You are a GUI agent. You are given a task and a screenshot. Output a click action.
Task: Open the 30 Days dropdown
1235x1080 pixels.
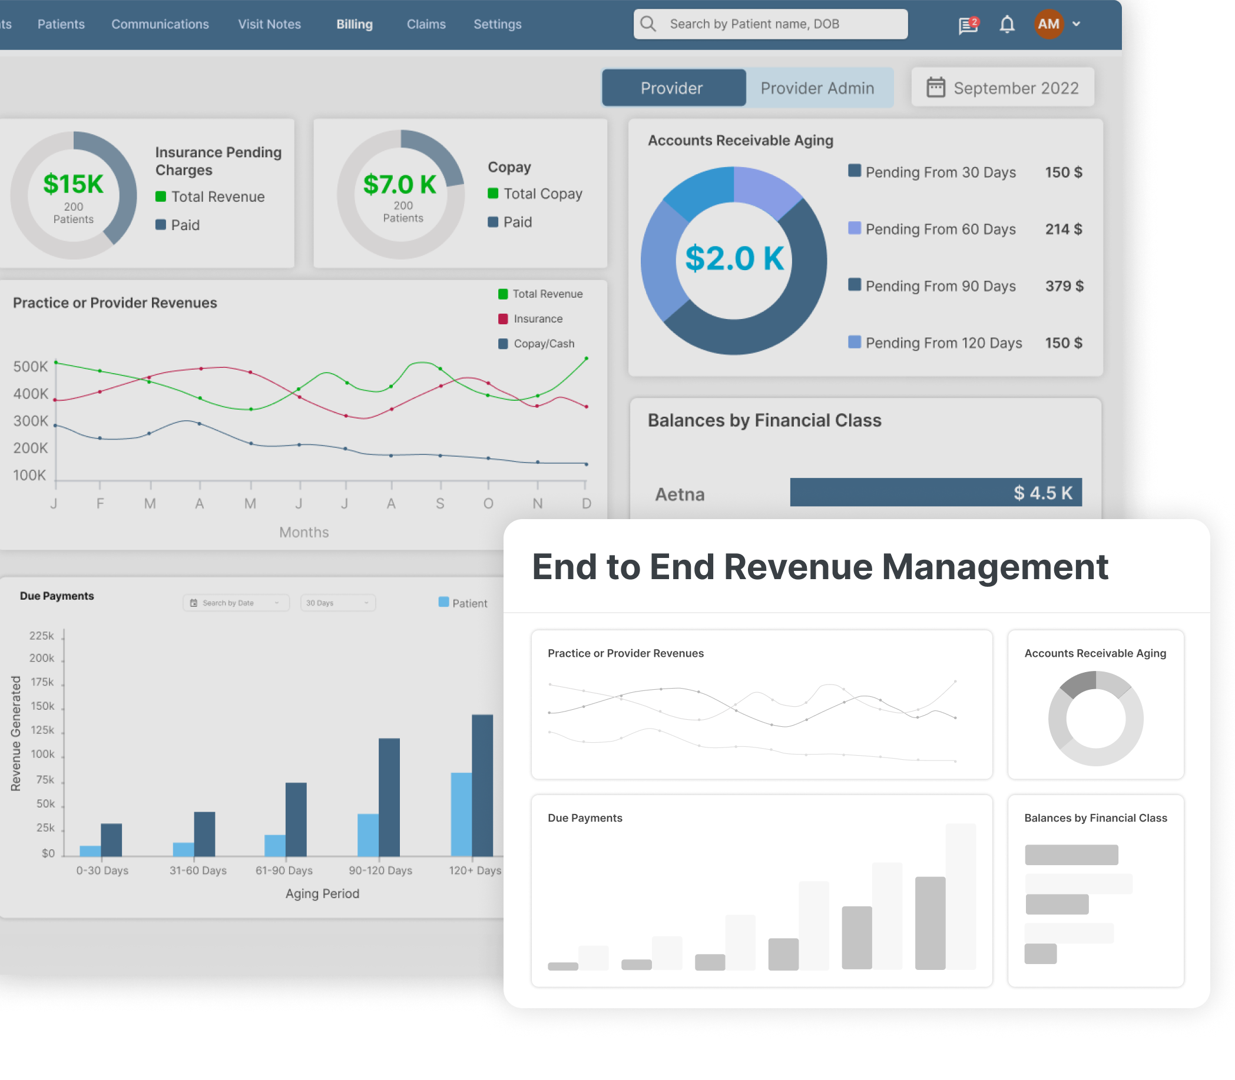(337, 603)
